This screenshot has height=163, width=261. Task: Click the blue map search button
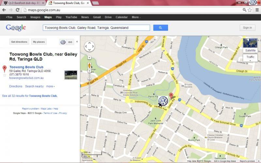pyautogui.click(x=161, y=28)
